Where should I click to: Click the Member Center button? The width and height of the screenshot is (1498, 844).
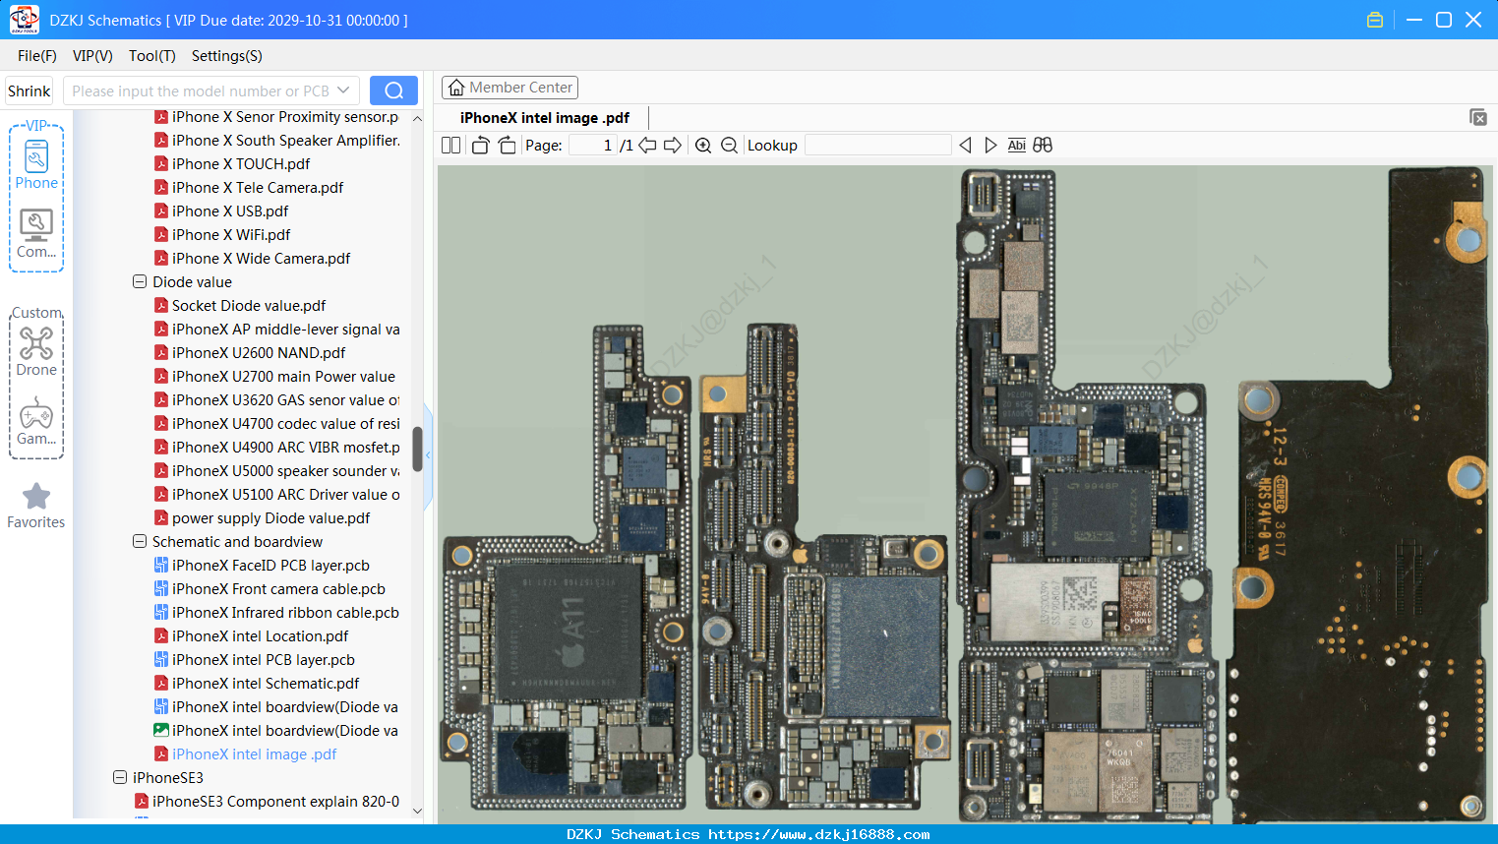pyautogui.click(x=509, y=88)
